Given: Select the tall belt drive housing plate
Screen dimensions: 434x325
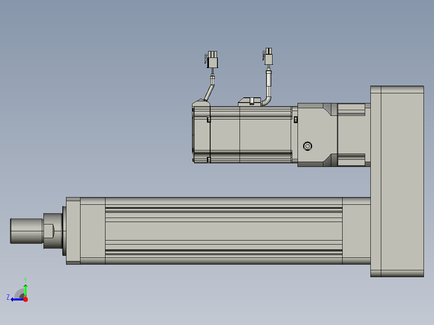Looking at the screenshot, I should (x=397, y=181).
